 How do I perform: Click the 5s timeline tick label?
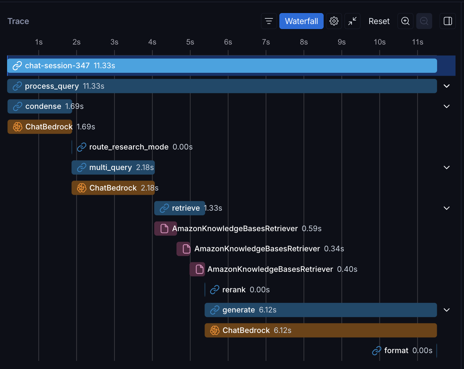click(190, 42)
